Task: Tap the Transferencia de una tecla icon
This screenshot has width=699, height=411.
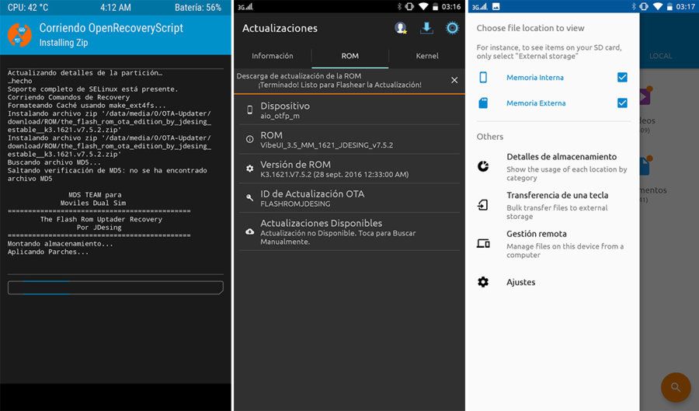Action: click(483, 205)
